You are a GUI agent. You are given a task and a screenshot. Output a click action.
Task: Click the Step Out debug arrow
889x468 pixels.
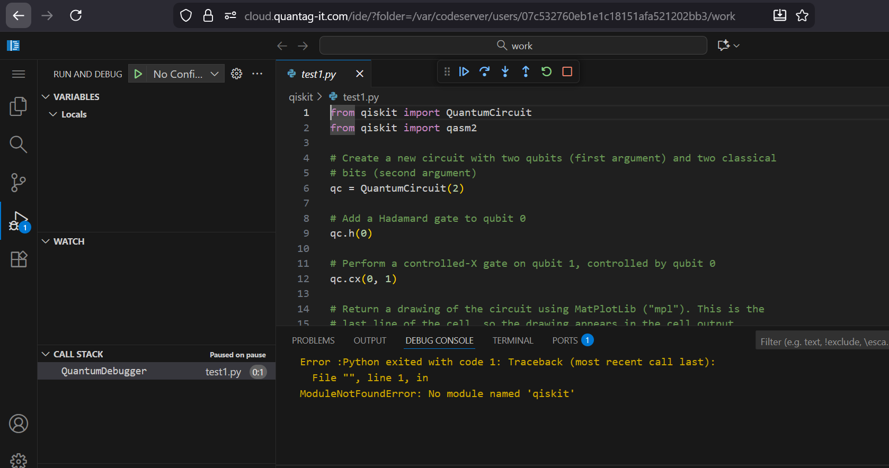[x=526, y=71]
